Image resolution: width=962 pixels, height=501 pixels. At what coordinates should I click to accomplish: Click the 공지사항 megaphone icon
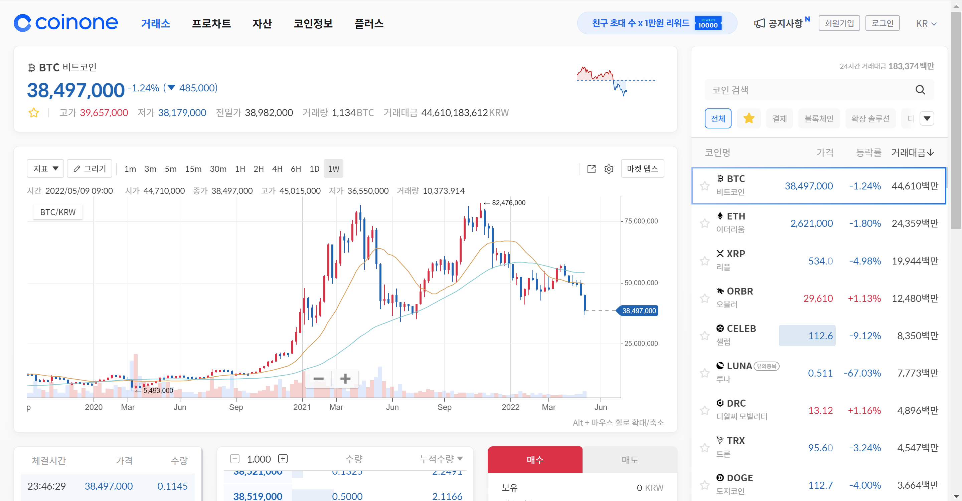[759, 23]
